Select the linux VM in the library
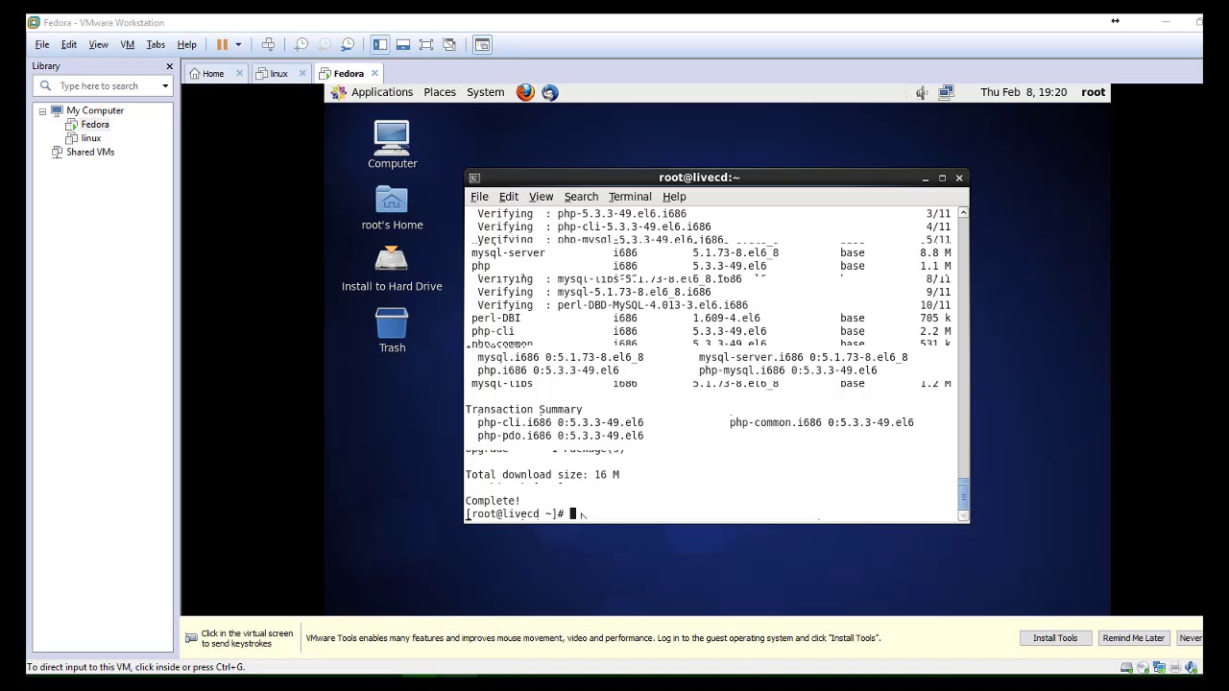This screenshot has width=1229, height=691. click(x=90, y=138)
